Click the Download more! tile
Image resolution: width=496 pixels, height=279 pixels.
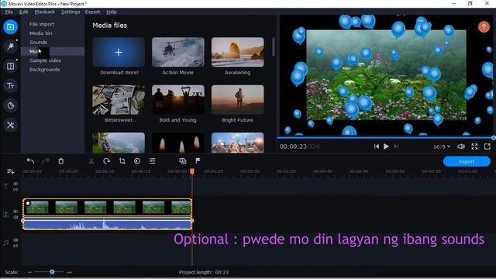[119, 52]
